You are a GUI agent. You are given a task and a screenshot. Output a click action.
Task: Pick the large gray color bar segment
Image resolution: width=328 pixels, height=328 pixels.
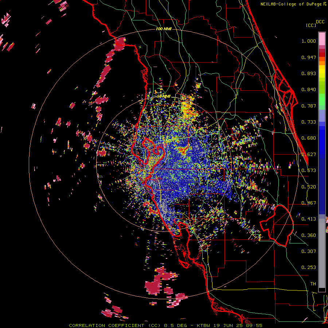click(322, 253)
